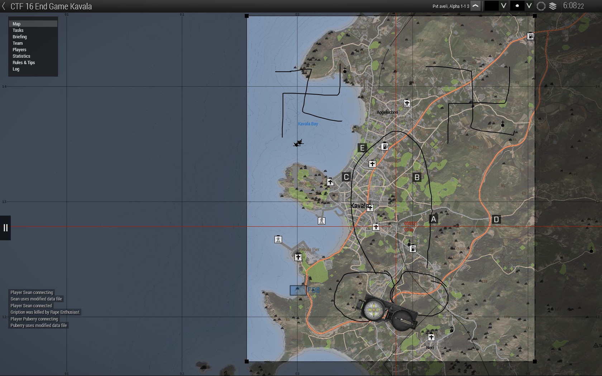Click the top-left corner handle of map area
The image size is (602, 376).
pos(247,16)
